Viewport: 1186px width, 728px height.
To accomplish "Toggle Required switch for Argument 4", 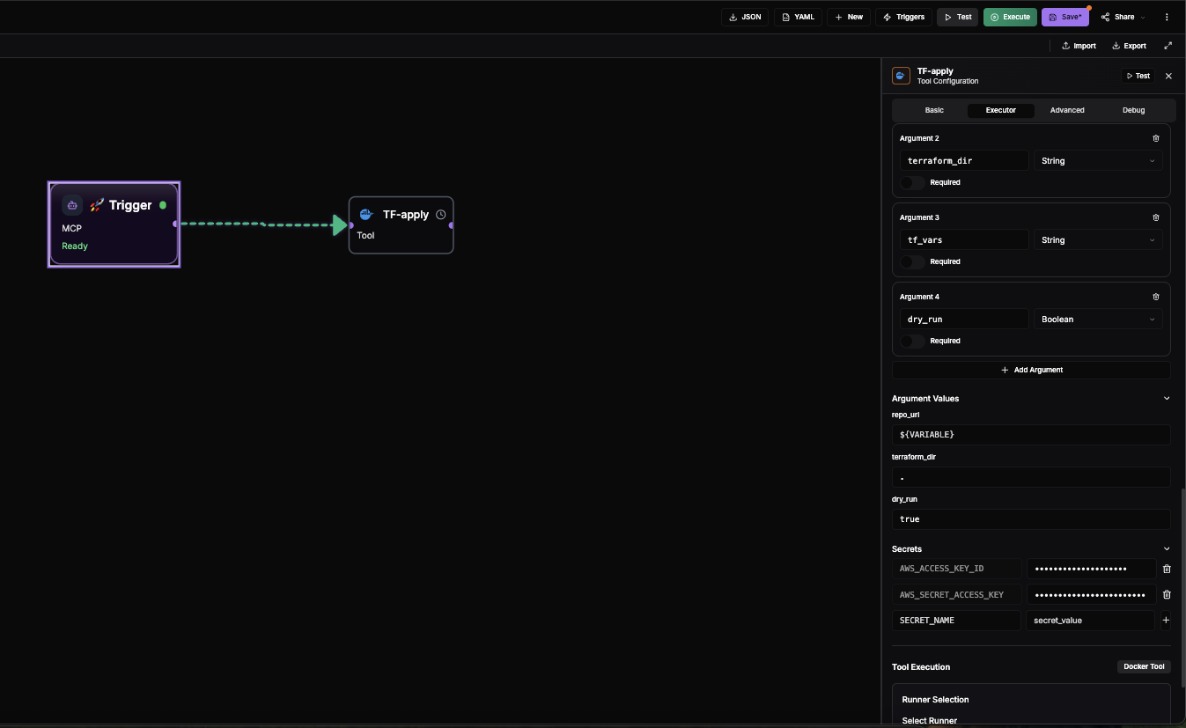I will click(913, 341).
